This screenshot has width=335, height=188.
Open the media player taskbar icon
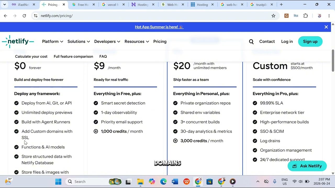[232, 181]
